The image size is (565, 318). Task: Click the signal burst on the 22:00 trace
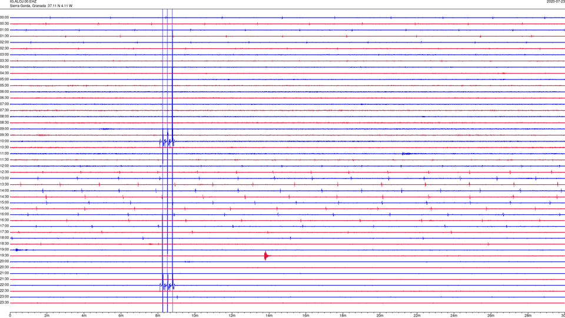[x=167, y=285]
